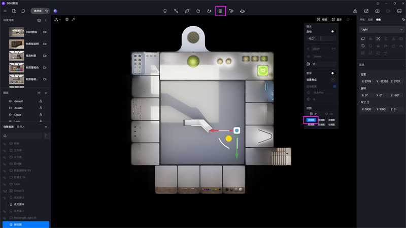Click the light bulb tool in top toolbar
Image resolution: width=406 pixels, height=228 pixels.
tap(165, 11)
